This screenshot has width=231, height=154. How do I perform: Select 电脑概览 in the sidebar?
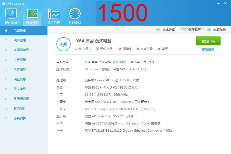tap(24, 31)
